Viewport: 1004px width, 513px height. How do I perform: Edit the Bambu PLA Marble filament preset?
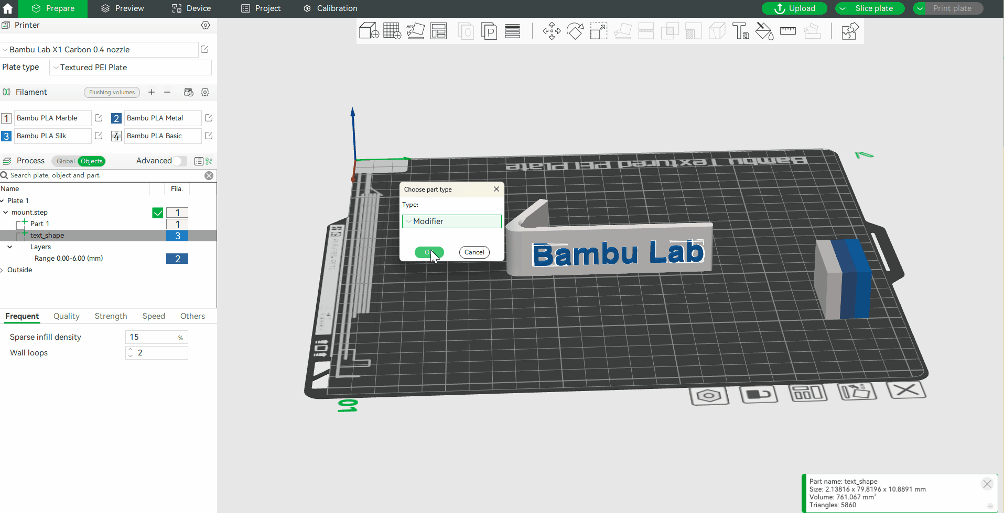coord(99,118)
